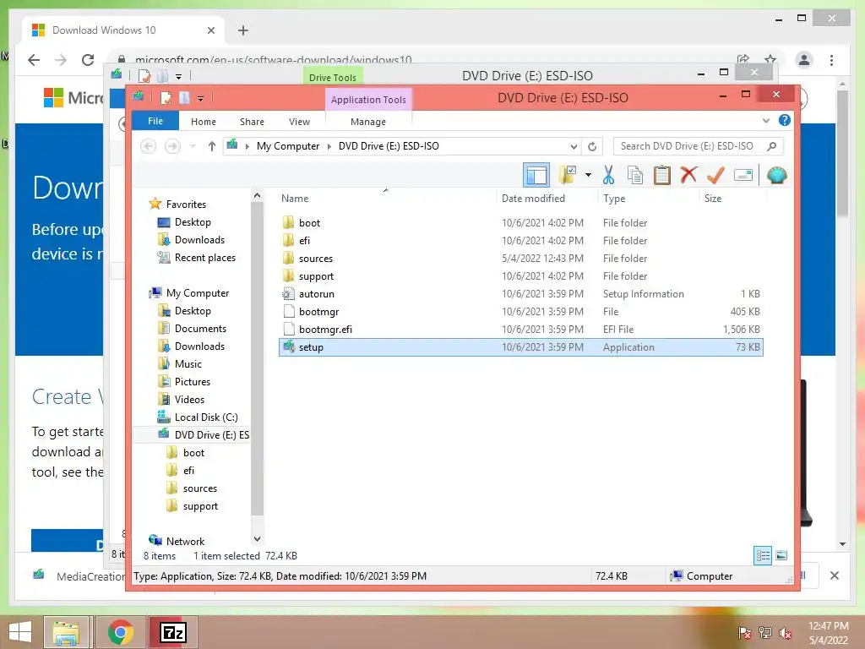Open the folder options icon in toolbar
The width and height of the screenshot is (865, 649).
pos(568,175)
